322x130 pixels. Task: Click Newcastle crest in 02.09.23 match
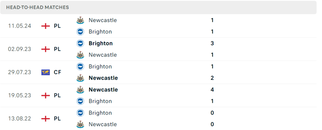[80, 55]
